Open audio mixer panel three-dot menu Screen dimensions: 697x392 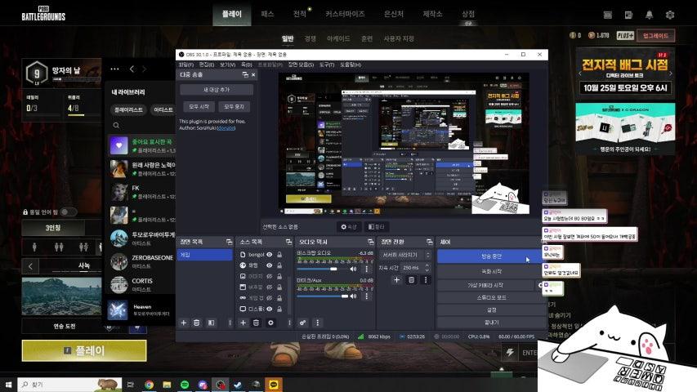tap(317, 323)
